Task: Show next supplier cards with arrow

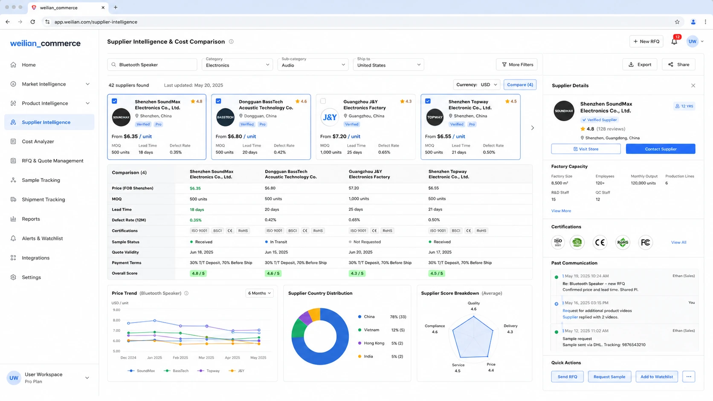Action: pyautogui.click(x=532, y=128)
